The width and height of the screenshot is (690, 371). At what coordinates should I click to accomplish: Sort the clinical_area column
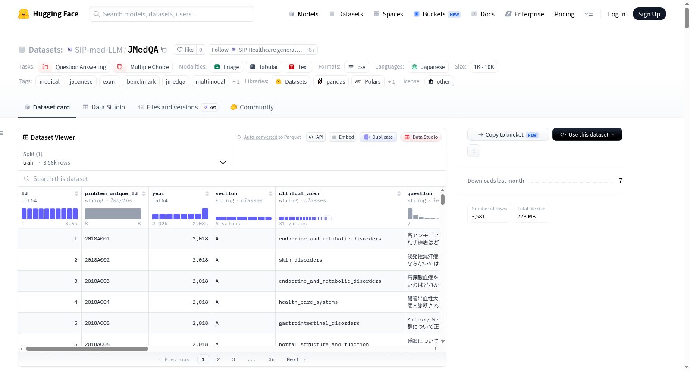pyautogui.click(x=399, y=193)
